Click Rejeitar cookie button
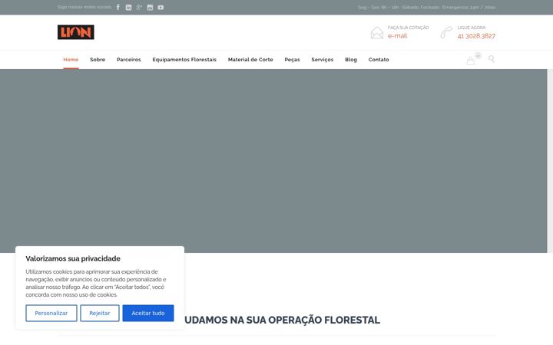553x345 pixels. (x=100, y=313)
